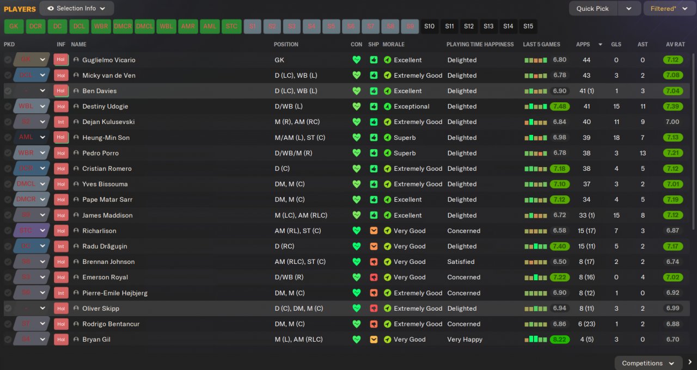Click the Quick Pick button

click(593, 8)
